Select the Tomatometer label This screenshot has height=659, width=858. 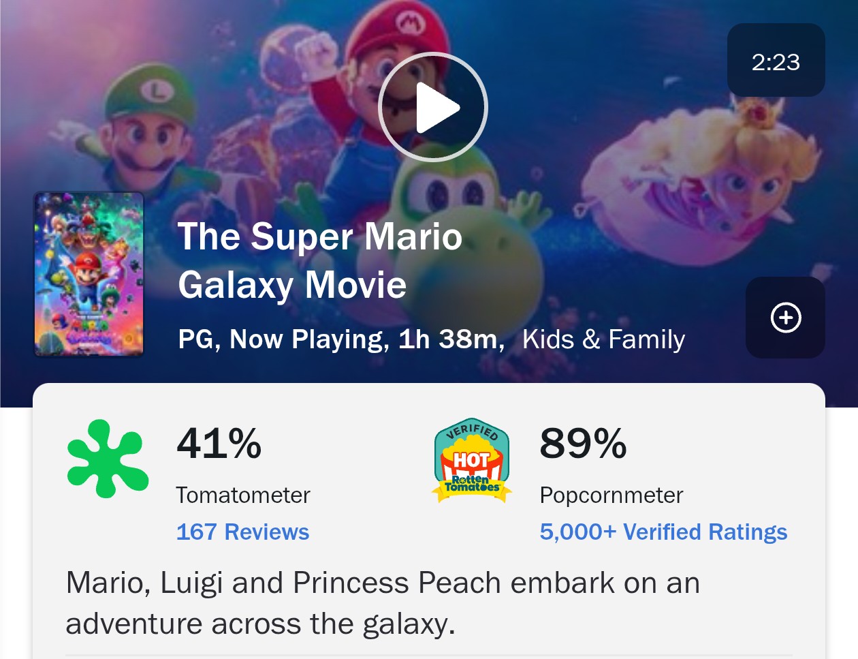[x=242, y=495]
